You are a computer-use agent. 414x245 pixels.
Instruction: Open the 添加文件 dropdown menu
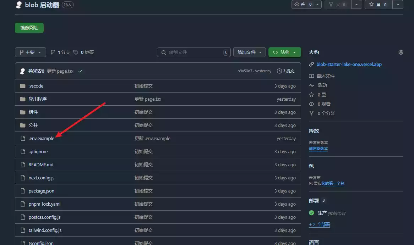point(249,52)
